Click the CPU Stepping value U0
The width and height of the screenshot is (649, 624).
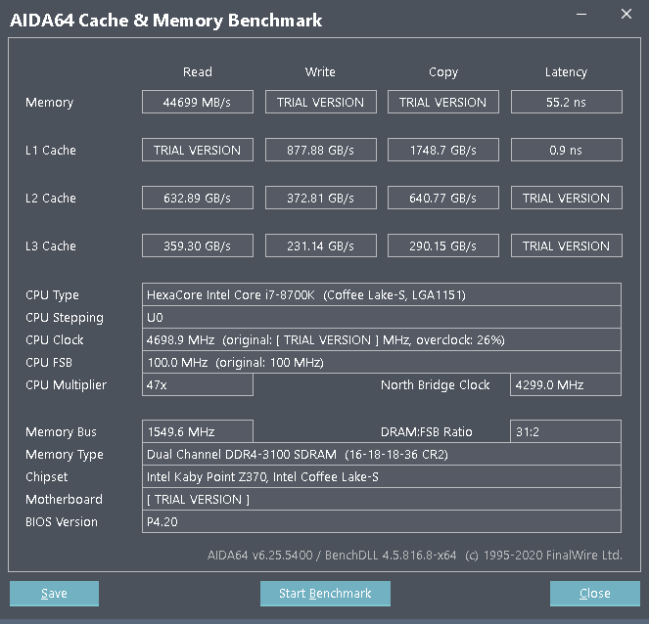pyautogui.click(x=381, y=317)
